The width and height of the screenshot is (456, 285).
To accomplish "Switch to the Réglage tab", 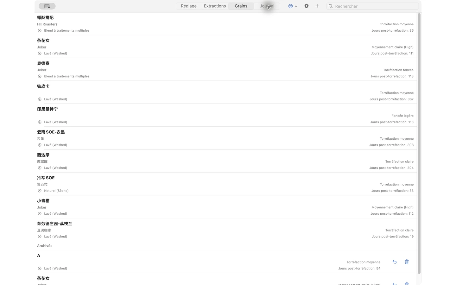I will pyautogui.click(x=189, y=6).
